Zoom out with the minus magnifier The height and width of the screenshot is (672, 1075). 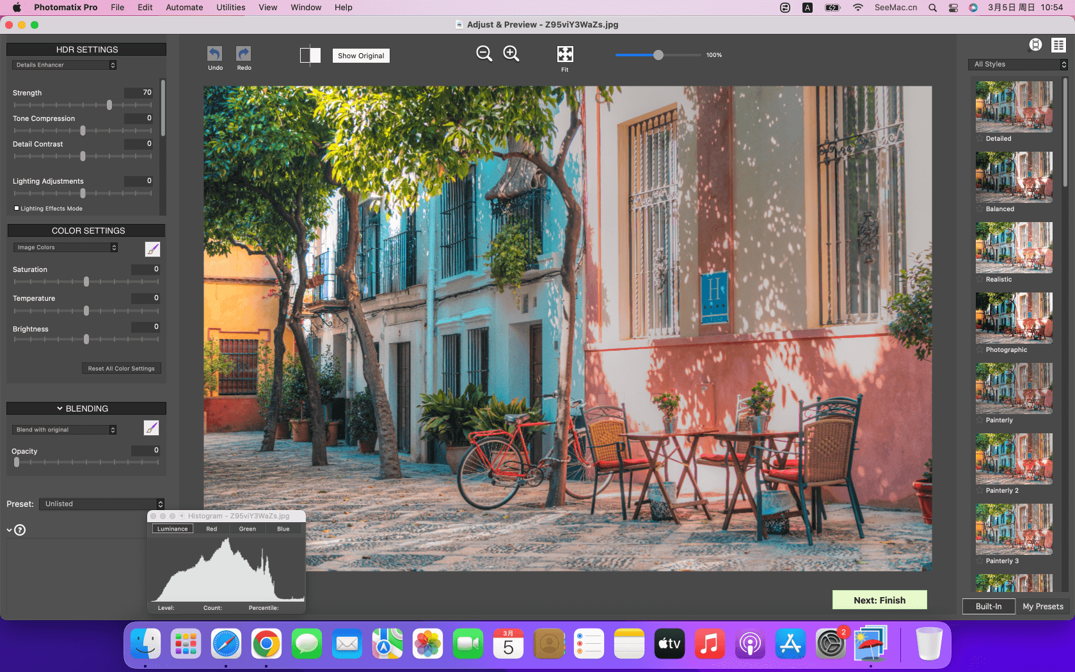pyautogui.click(x=484, y=54)
